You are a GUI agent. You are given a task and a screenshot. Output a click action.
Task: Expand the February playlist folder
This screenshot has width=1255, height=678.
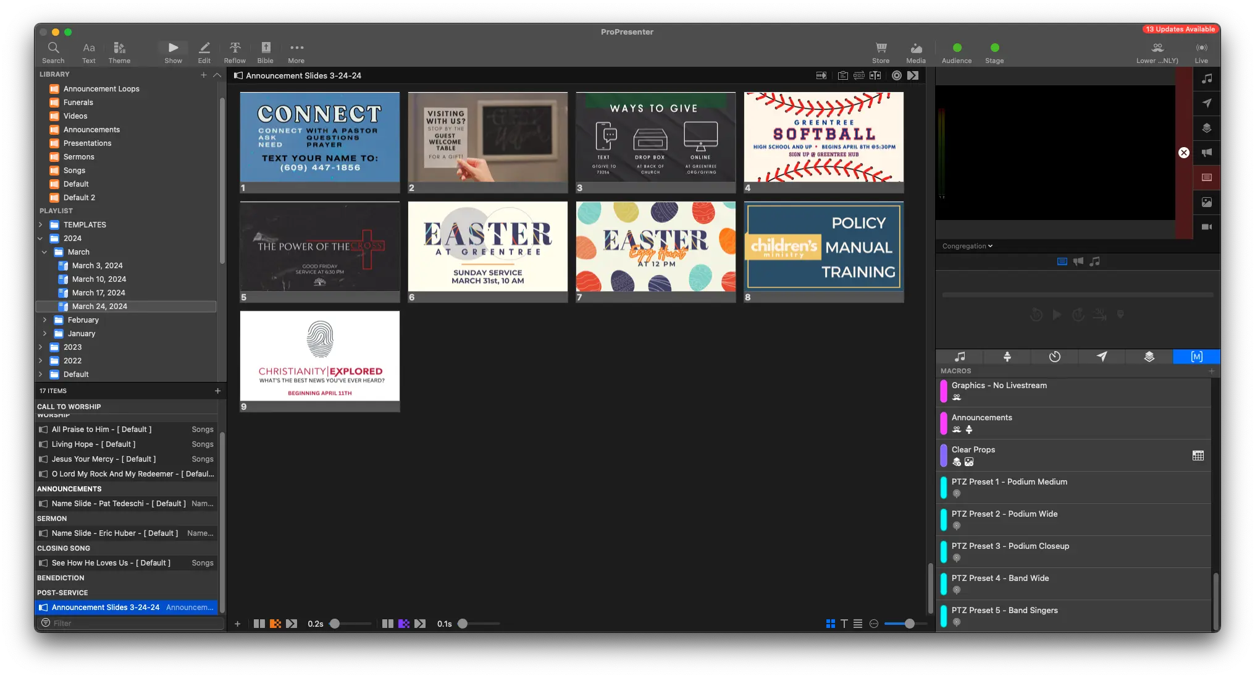tap(44, 320)
